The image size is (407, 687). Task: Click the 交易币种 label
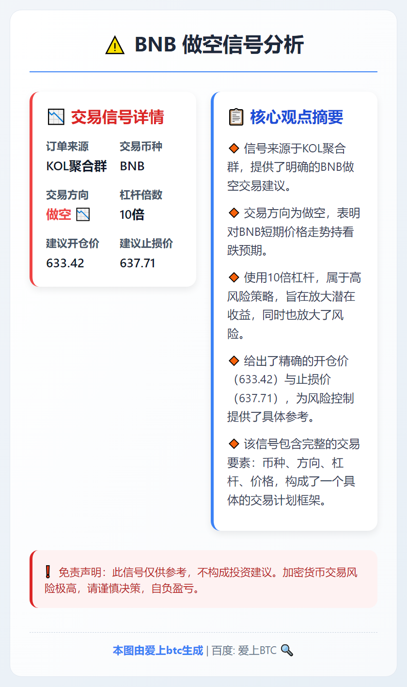[x=141, y=147]
